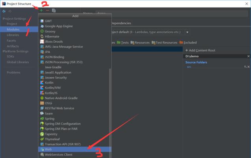The image size is (251, 158).
Task: Choose Java-Gradle from the list
Action: click(x=75, y=67)
